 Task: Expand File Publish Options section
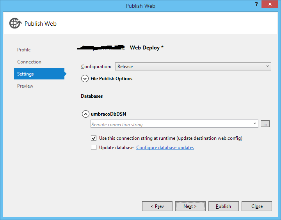pos(85,79)
